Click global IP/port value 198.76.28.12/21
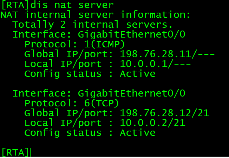229x158 pixels. pos(165,113)
